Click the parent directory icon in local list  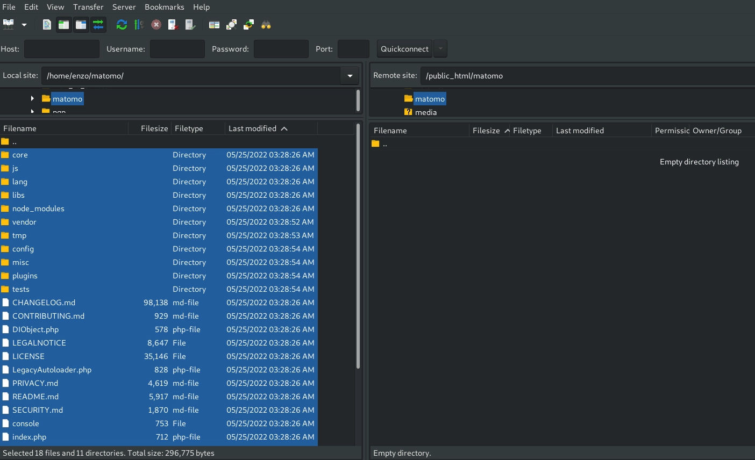pyautogui.click(x=5, y=142)
